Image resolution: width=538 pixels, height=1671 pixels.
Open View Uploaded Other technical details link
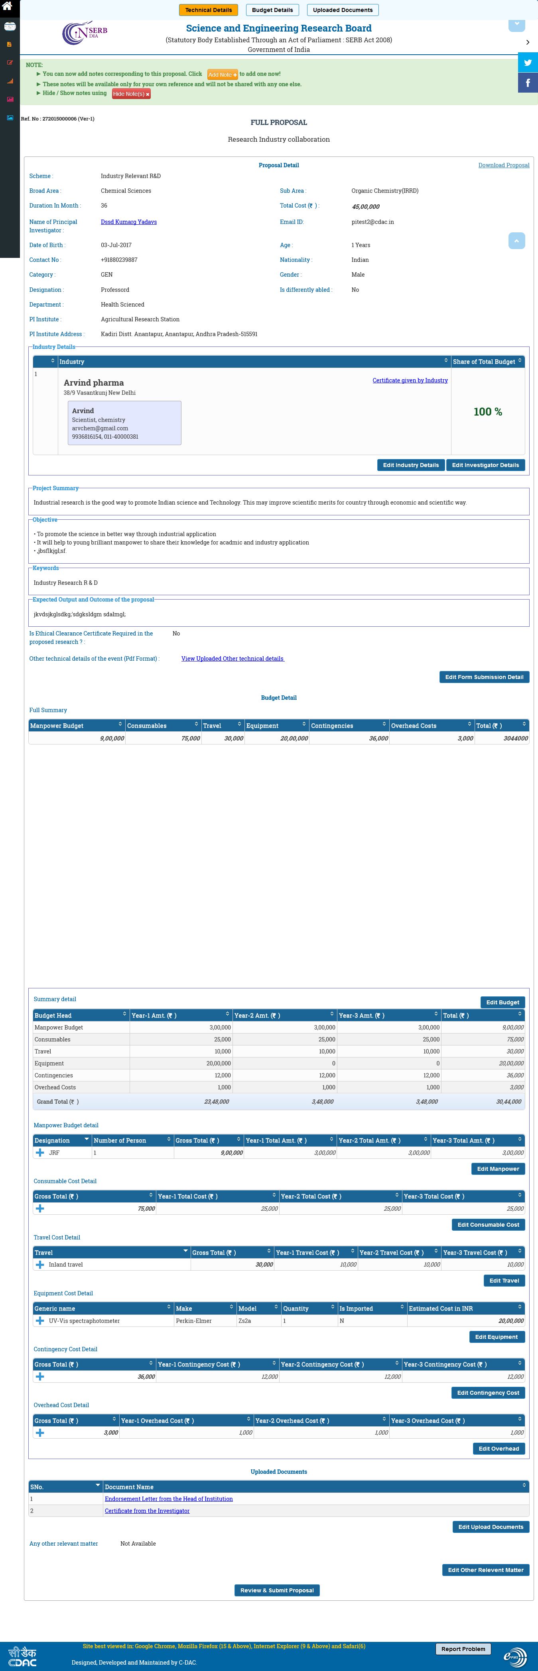click(x=233, y=658)
